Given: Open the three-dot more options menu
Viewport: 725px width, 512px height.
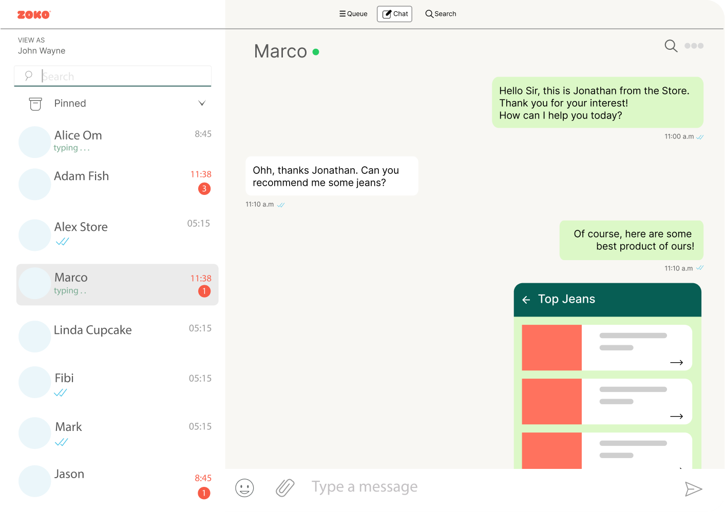Looking at the screenshot, I should (x=694, y=46).
